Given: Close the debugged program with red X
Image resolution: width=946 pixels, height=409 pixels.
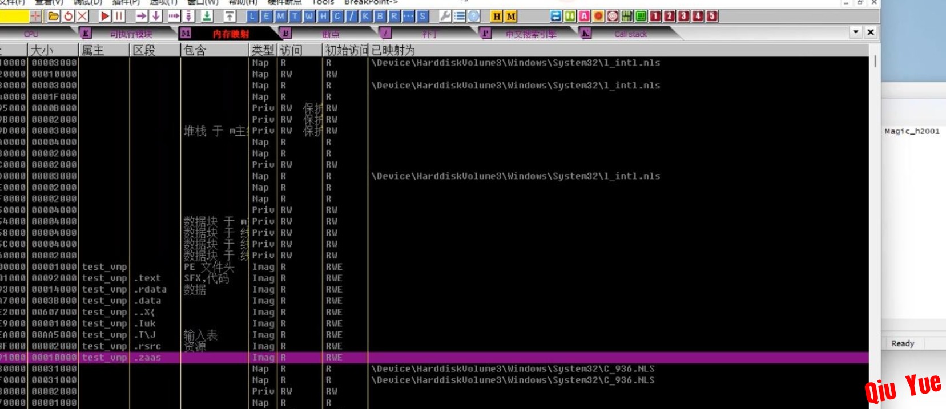Looking at the screenshot, I should click(82, 16).
